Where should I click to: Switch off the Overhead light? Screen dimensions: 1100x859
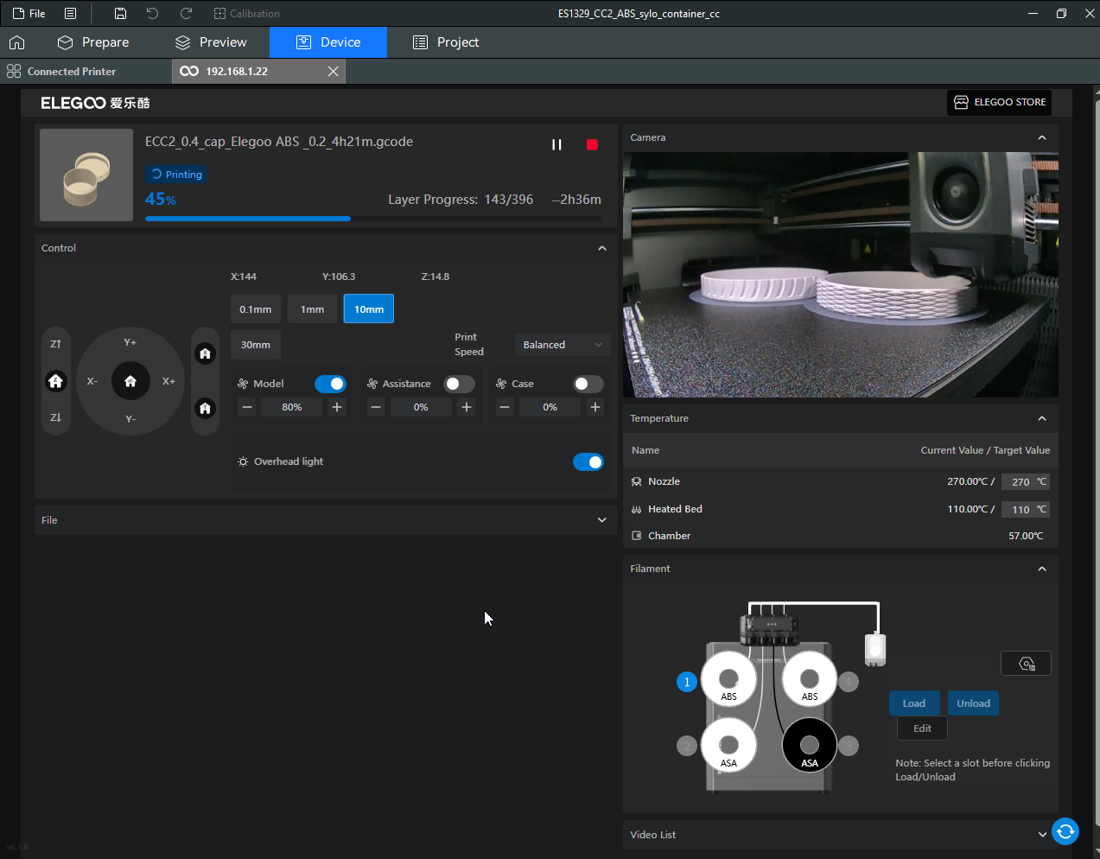click(588, 462)
